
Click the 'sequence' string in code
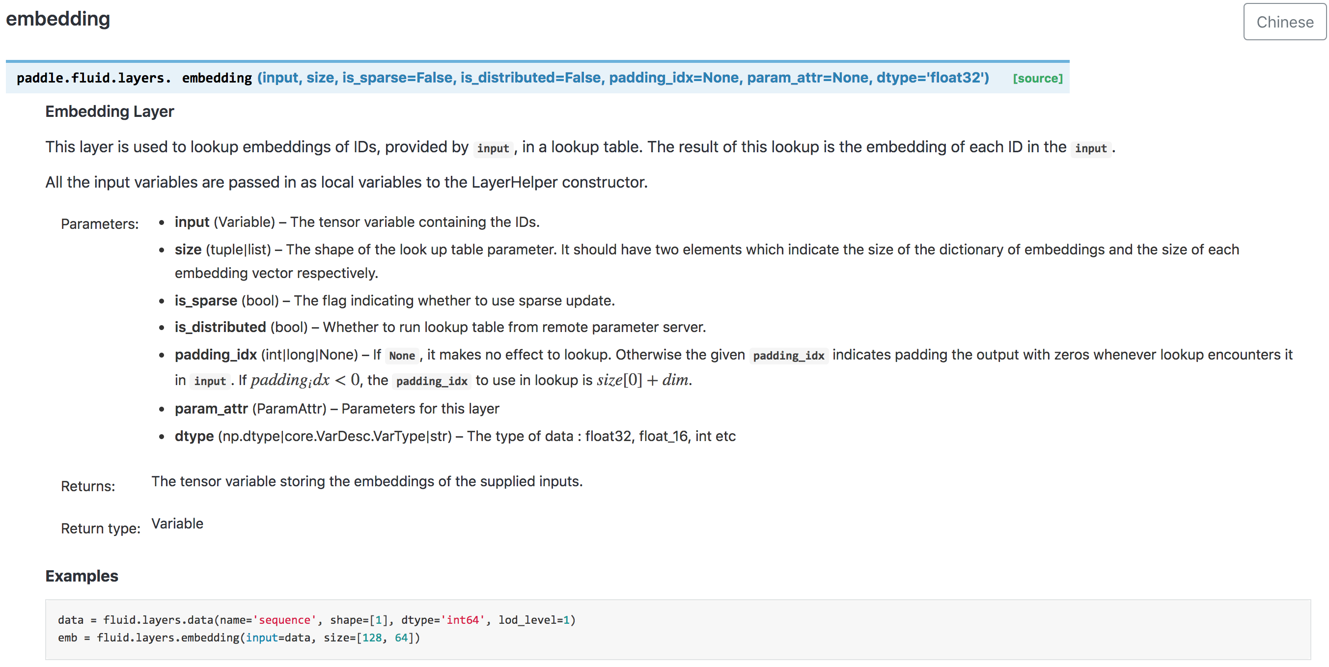click(284, 620)
